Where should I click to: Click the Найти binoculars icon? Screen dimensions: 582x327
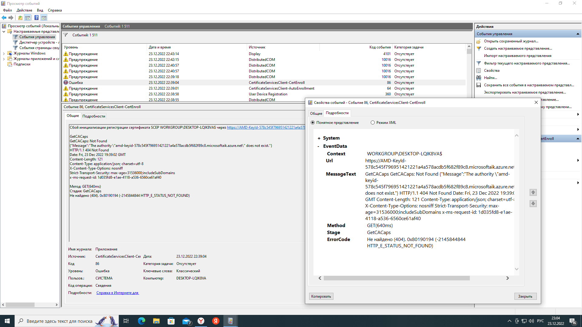click(x=479, y=78)
